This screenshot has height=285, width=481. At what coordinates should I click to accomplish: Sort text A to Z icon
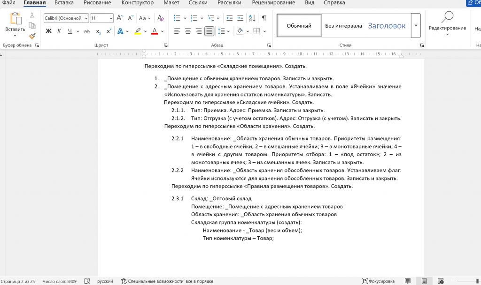[x=252, y=18]
